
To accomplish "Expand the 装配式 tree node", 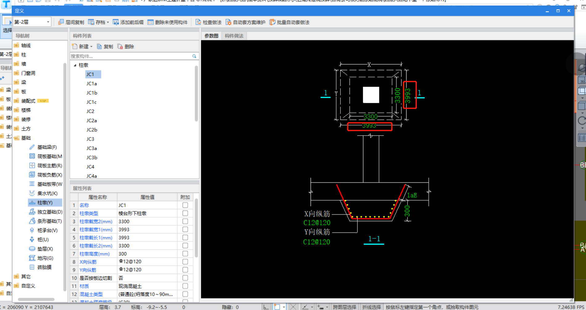I will (17, 101).
